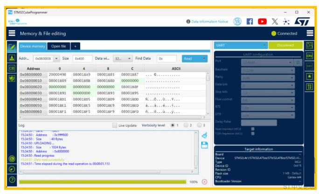The height and width of the screenshot is (194, 319).
Task: Open the Erasing & Programming download icon
Action: tap(12, 58)
